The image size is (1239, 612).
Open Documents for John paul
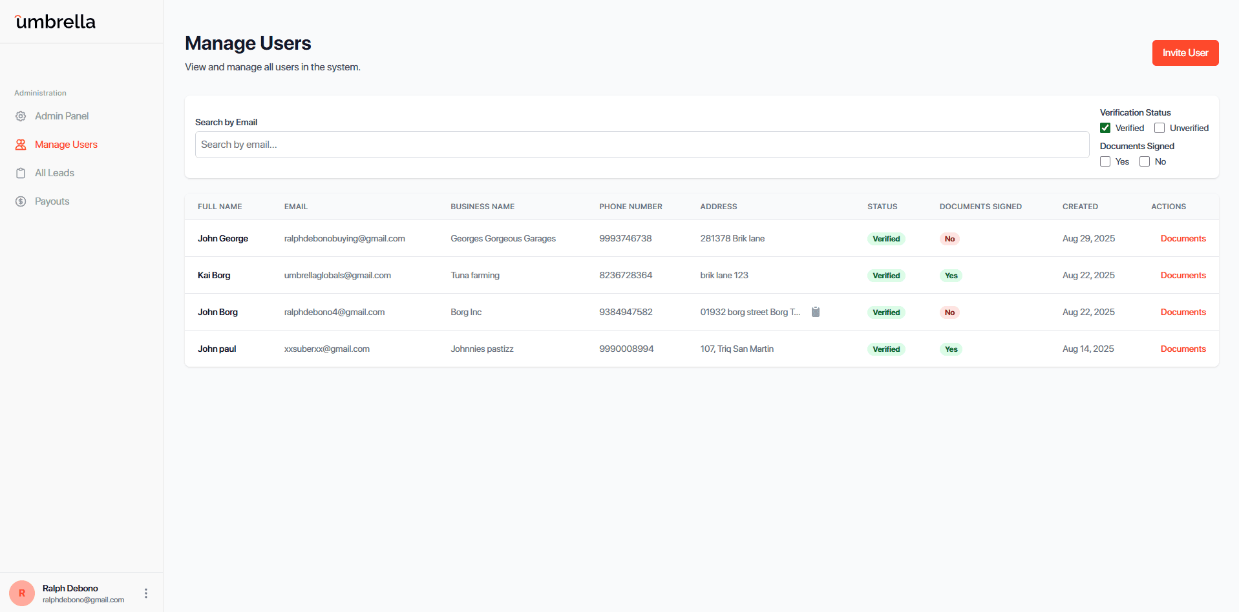pyautogui.click(x=1183, y=349)
